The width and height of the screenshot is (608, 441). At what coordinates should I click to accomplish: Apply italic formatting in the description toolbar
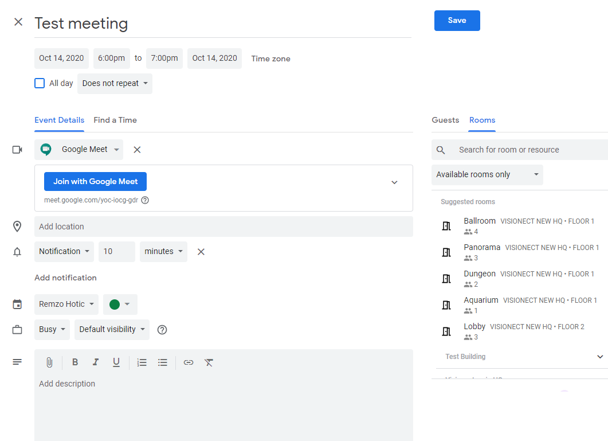point(96,362)
